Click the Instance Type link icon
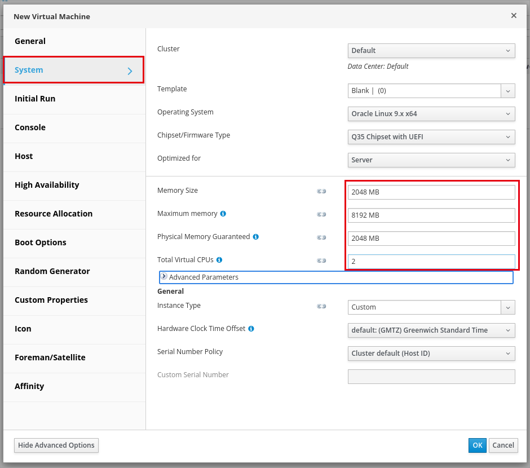 tap(321, 306)
